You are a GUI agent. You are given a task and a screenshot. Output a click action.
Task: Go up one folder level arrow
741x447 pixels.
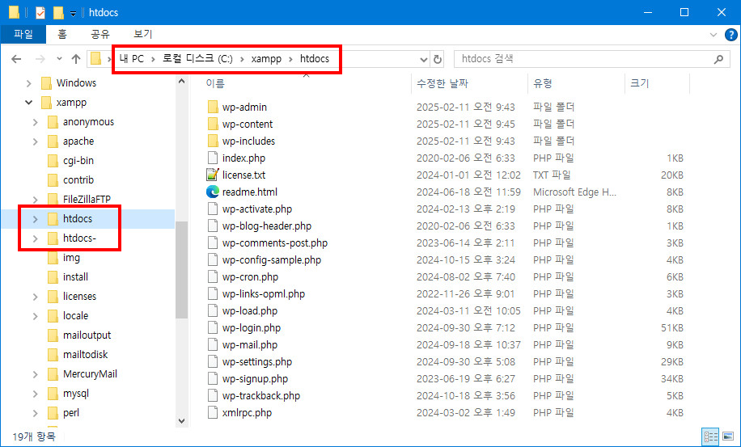click(75, 59)
